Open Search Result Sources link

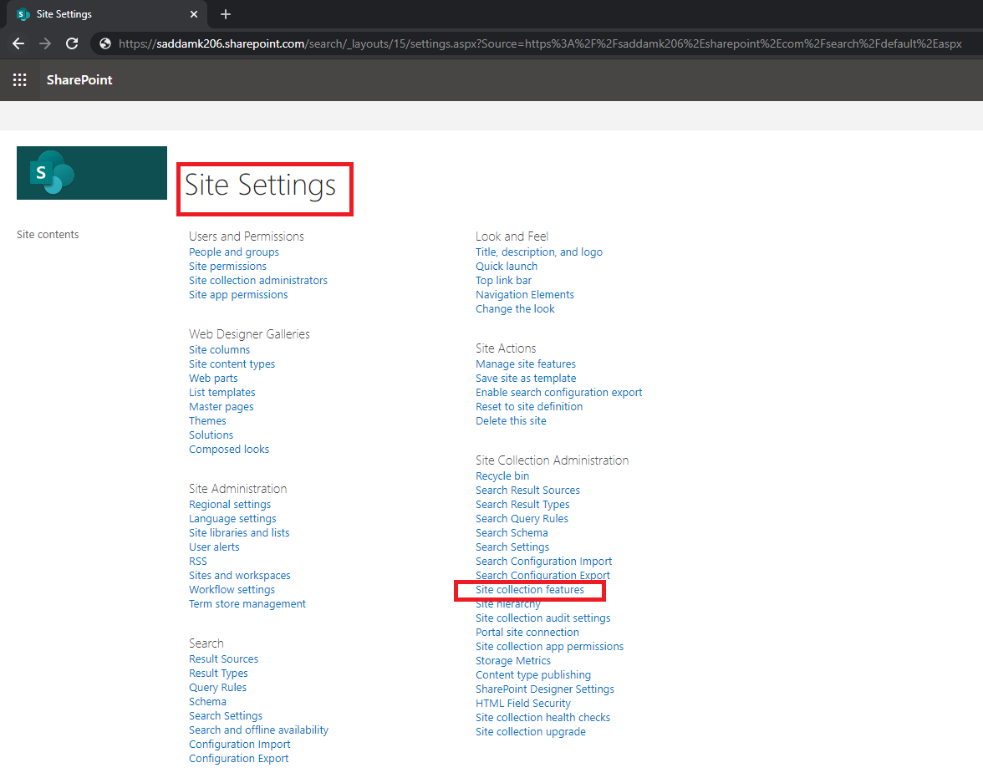pos(528,491)
